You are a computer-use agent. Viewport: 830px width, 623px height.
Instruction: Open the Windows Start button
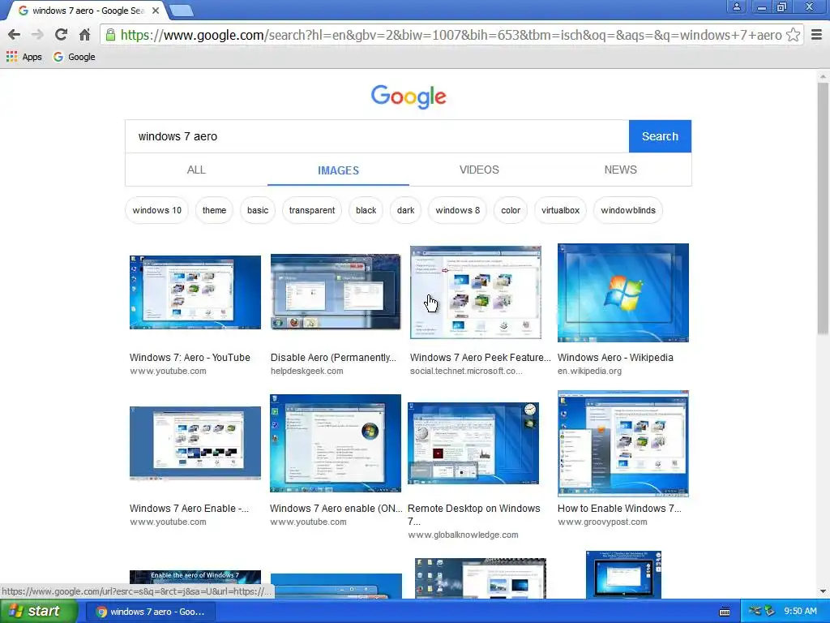(x=37, y=612)
